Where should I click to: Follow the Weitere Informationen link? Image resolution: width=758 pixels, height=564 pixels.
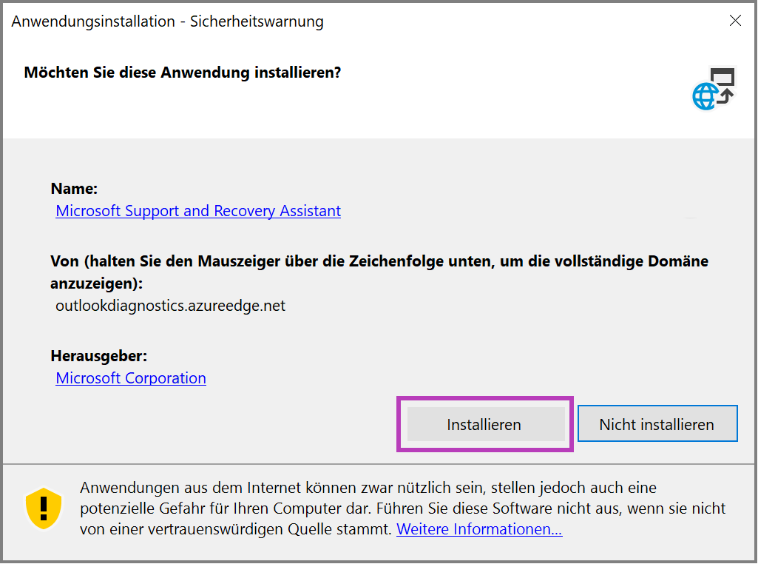tap(479, 529)
